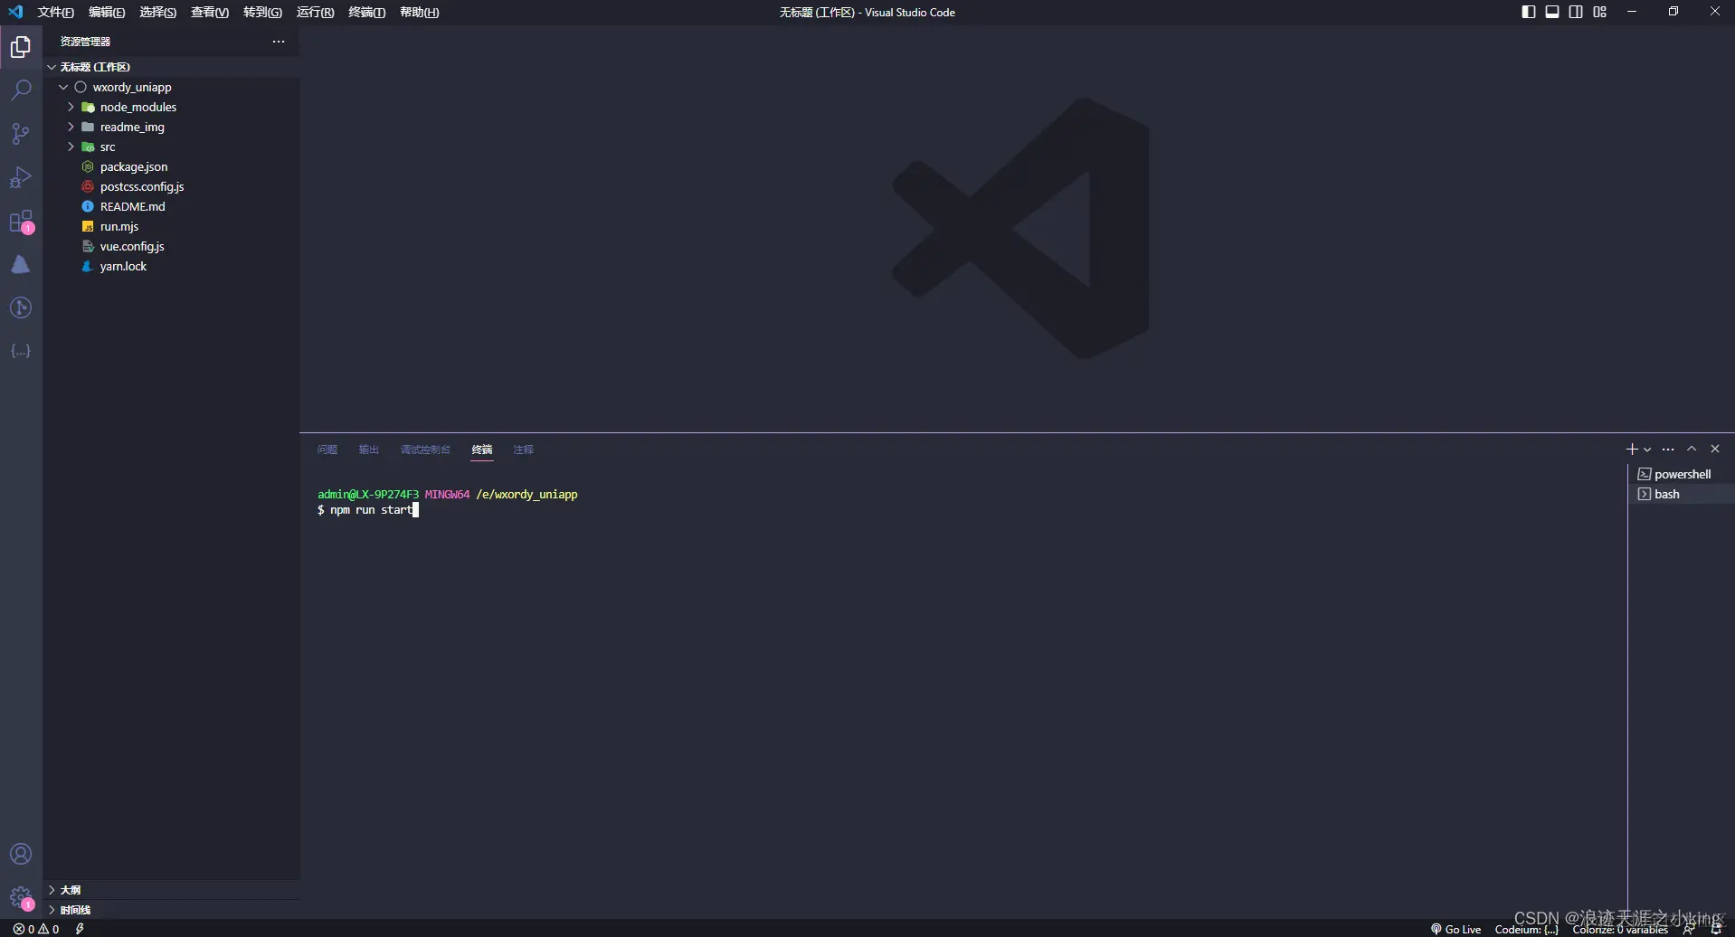The image size is (1735, 937).
Task: Open the Run and Debug view icon
Action: (x=21, y=177)
